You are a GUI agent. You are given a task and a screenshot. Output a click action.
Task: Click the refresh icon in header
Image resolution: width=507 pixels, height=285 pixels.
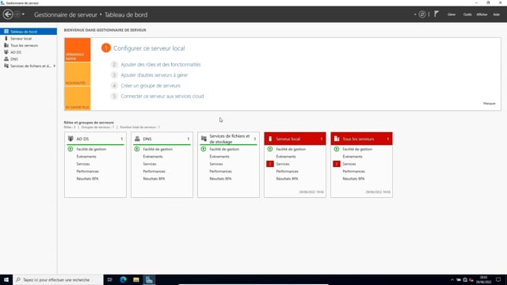pos(422,14)
